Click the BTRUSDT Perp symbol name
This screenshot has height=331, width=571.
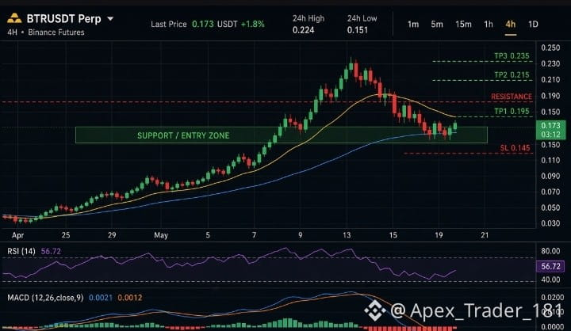pos(63,18)
